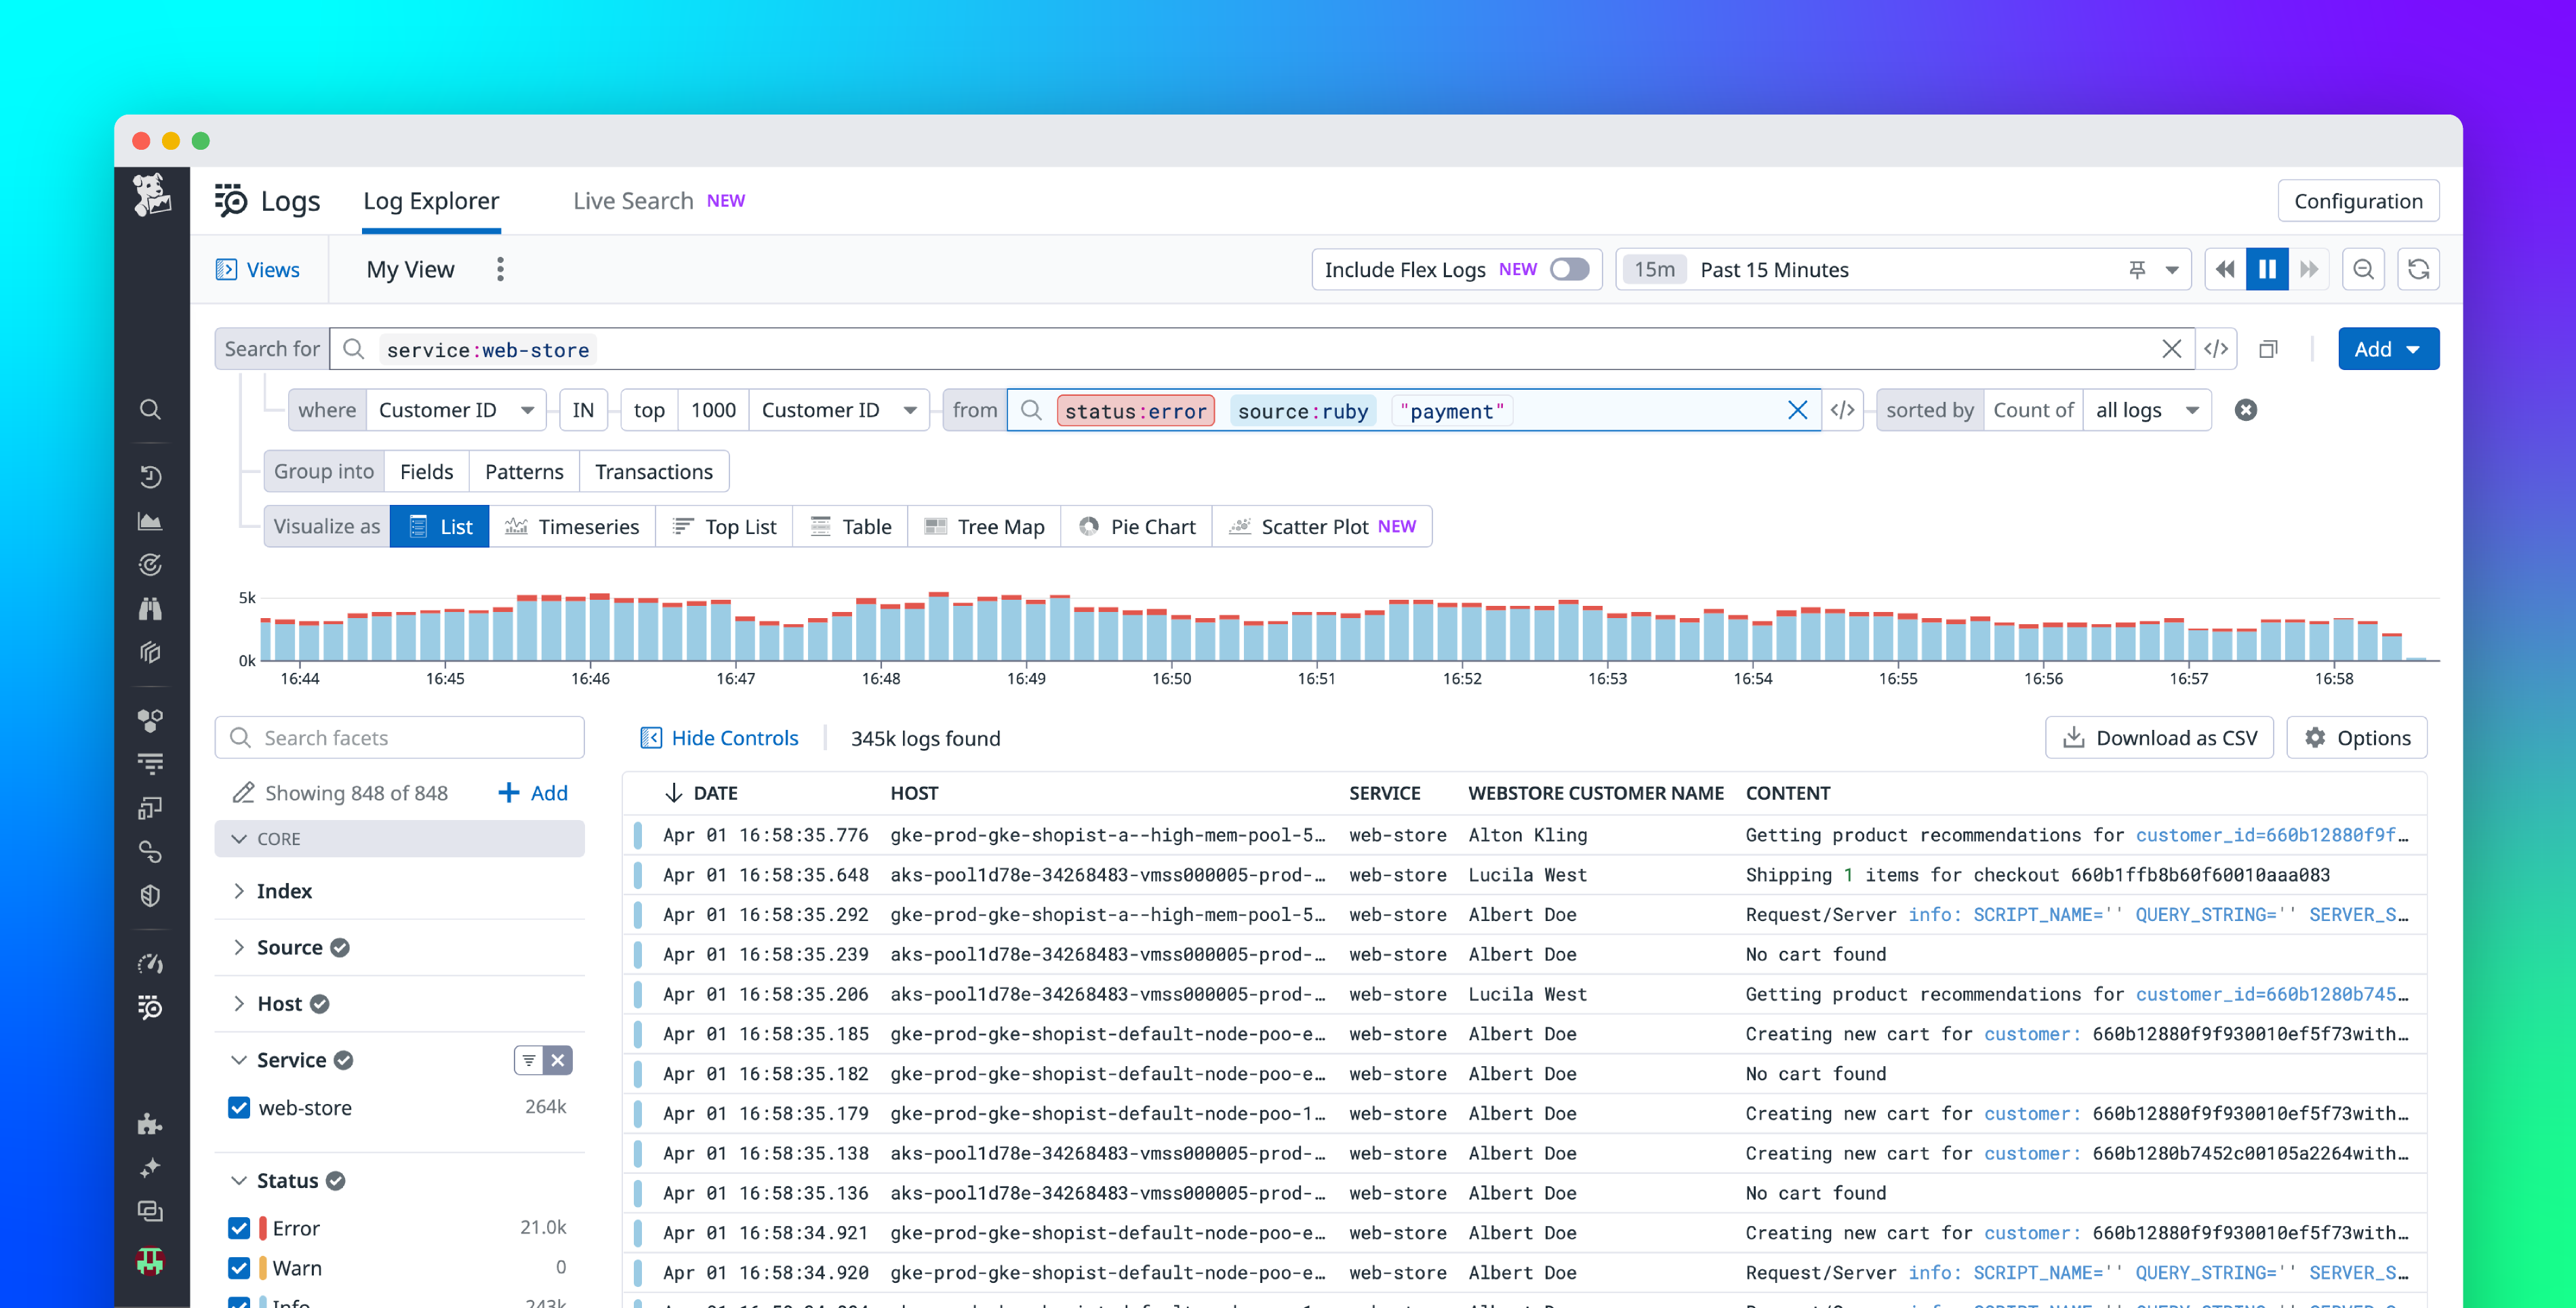Click the copy query icon beside the search bar

(2268, 349)
